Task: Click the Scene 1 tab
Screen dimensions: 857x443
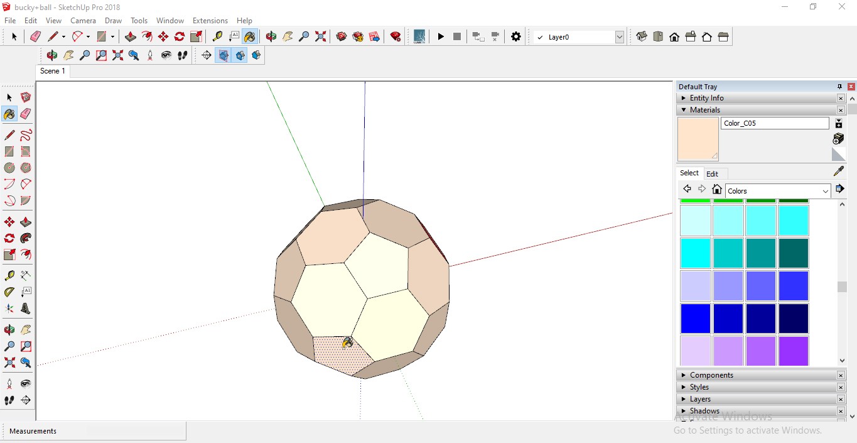Action: pyautogui.click(x=52, y=71)
